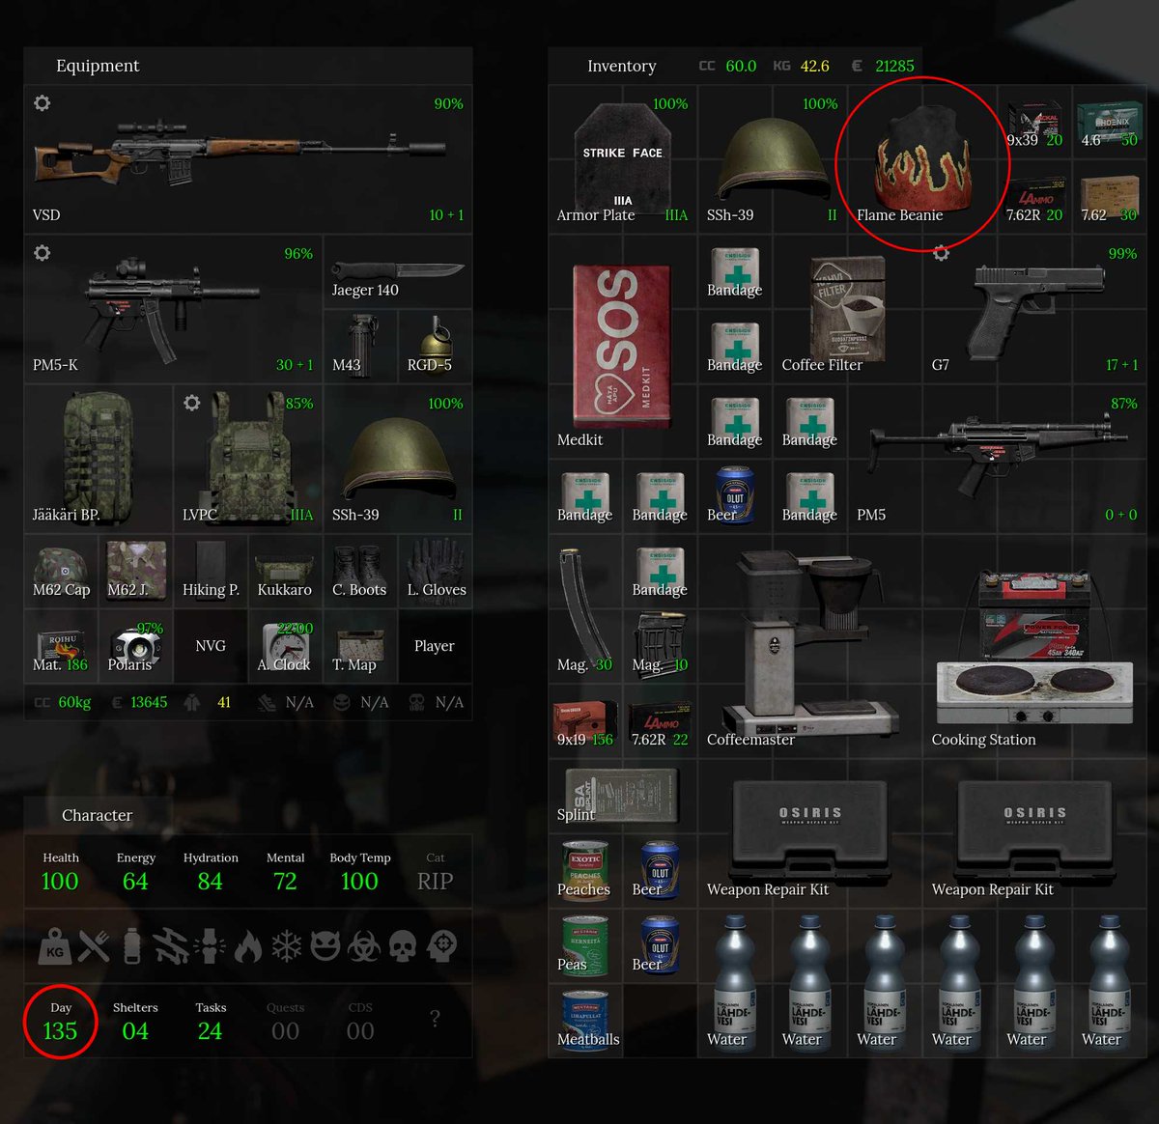The image size is (1159, 1124).
Task: Select the SOS Medkit
Action: [623, 346]
